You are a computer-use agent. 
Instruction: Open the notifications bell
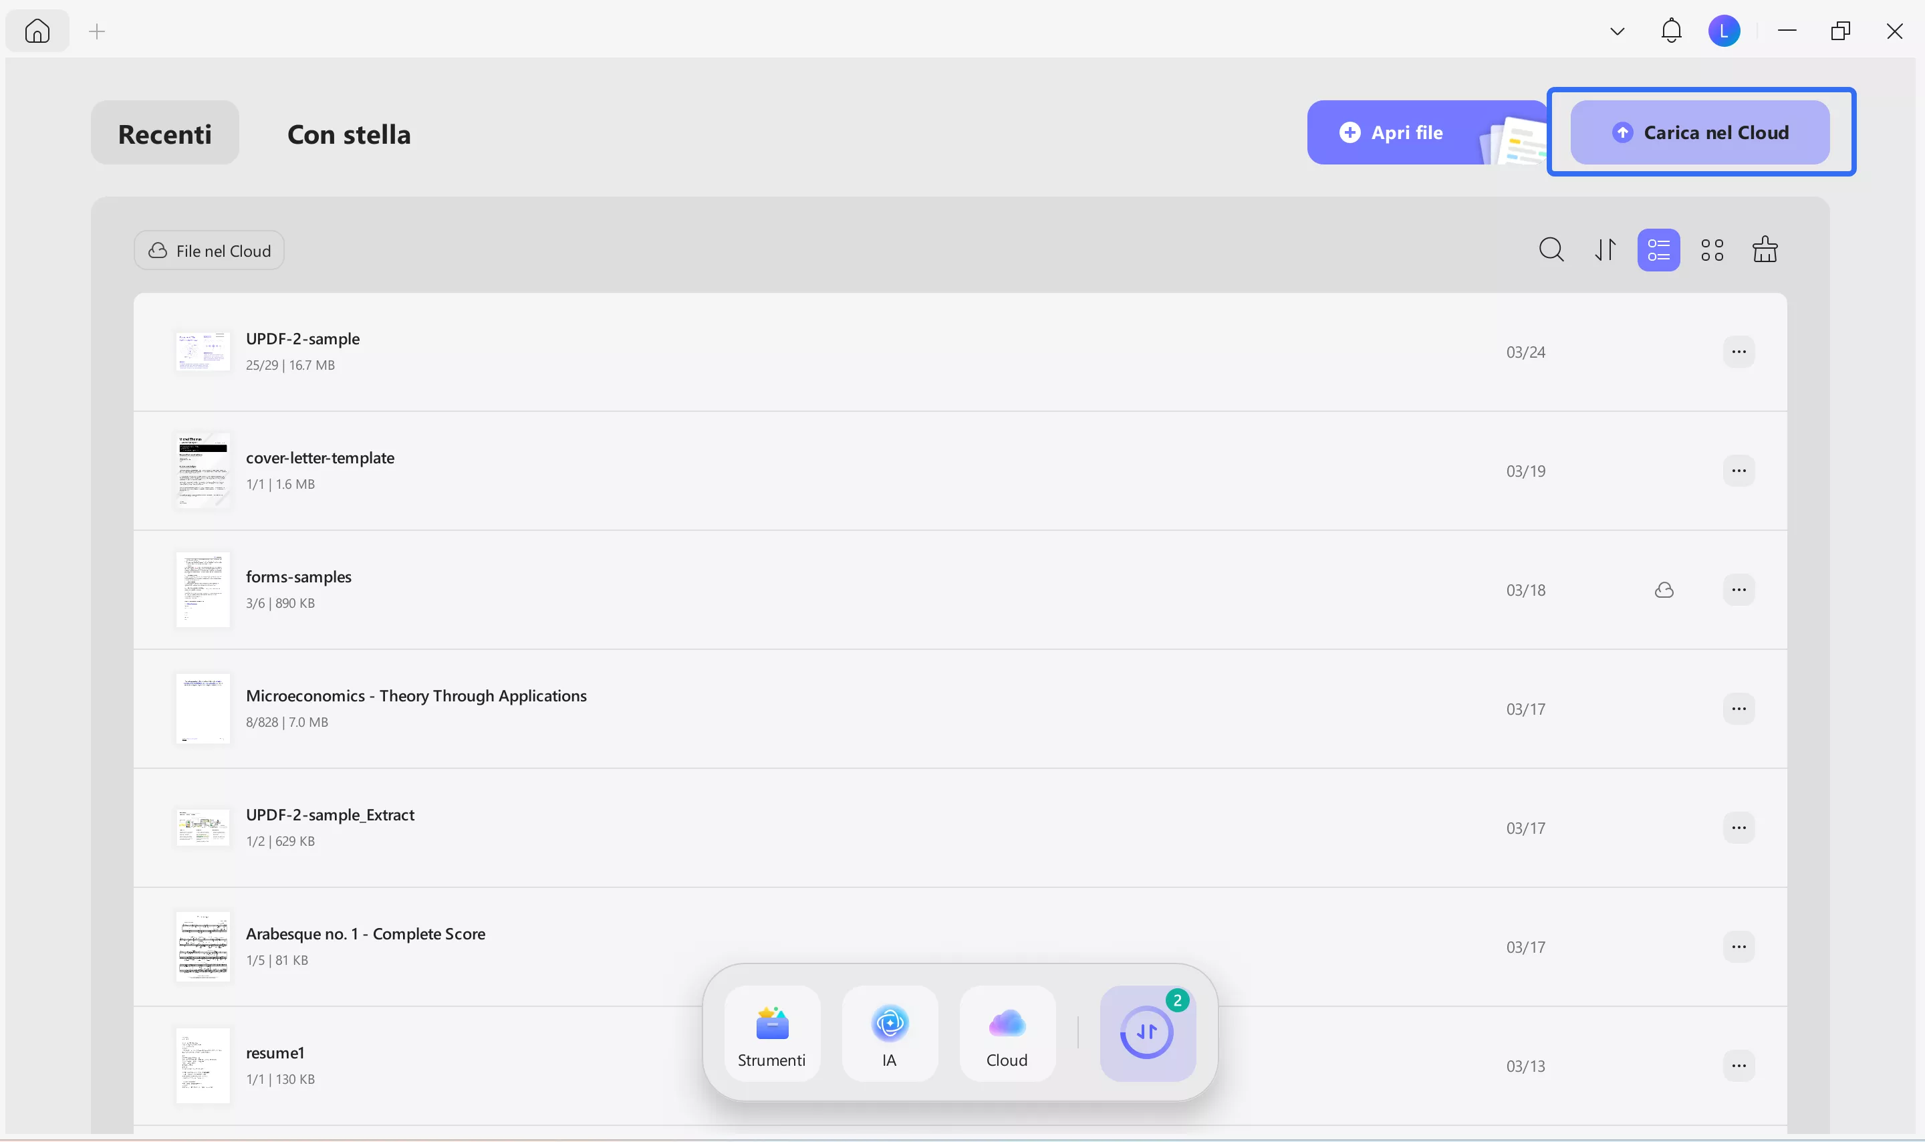(1671, 31)
